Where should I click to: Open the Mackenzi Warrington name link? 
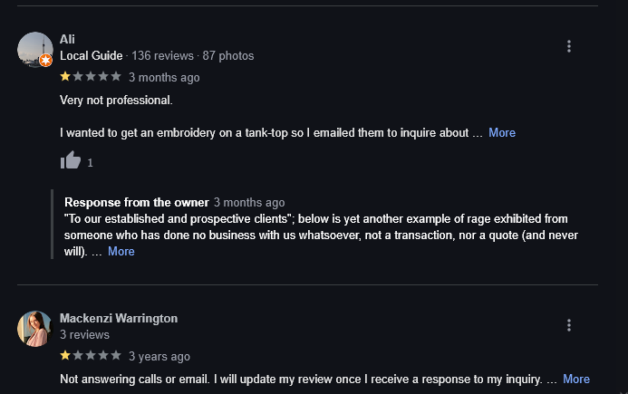(x=119, y=318)
